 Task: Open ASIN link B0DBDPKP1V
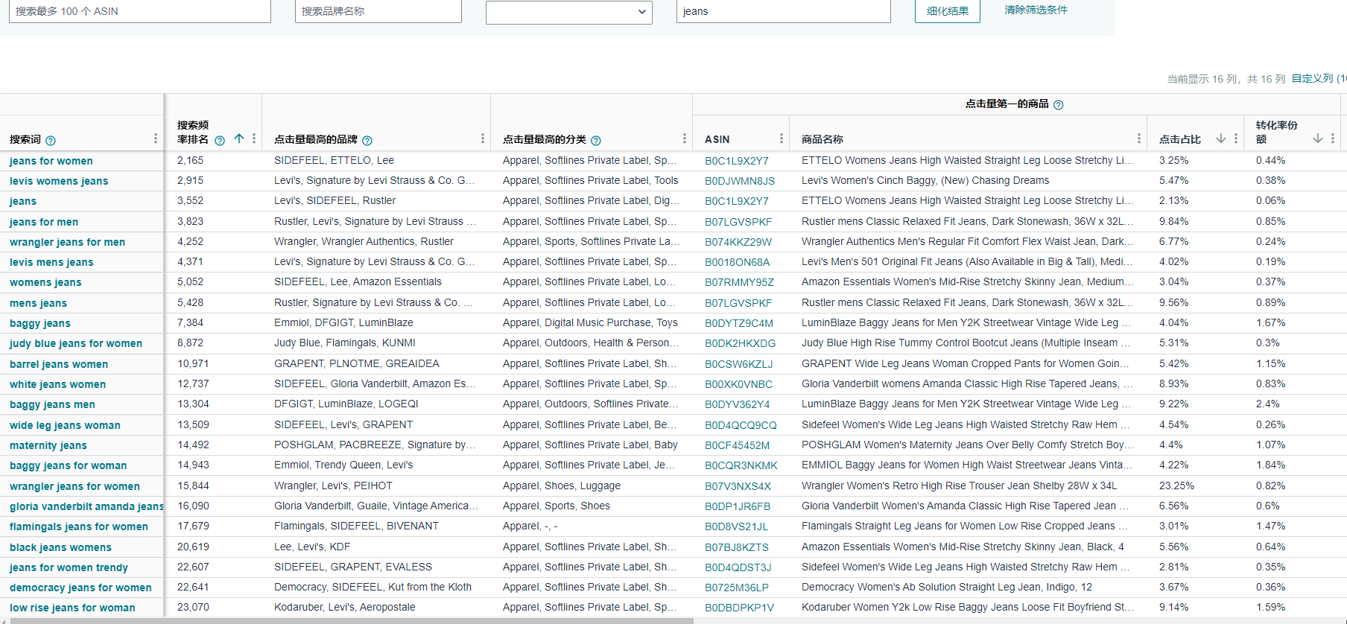739,608
